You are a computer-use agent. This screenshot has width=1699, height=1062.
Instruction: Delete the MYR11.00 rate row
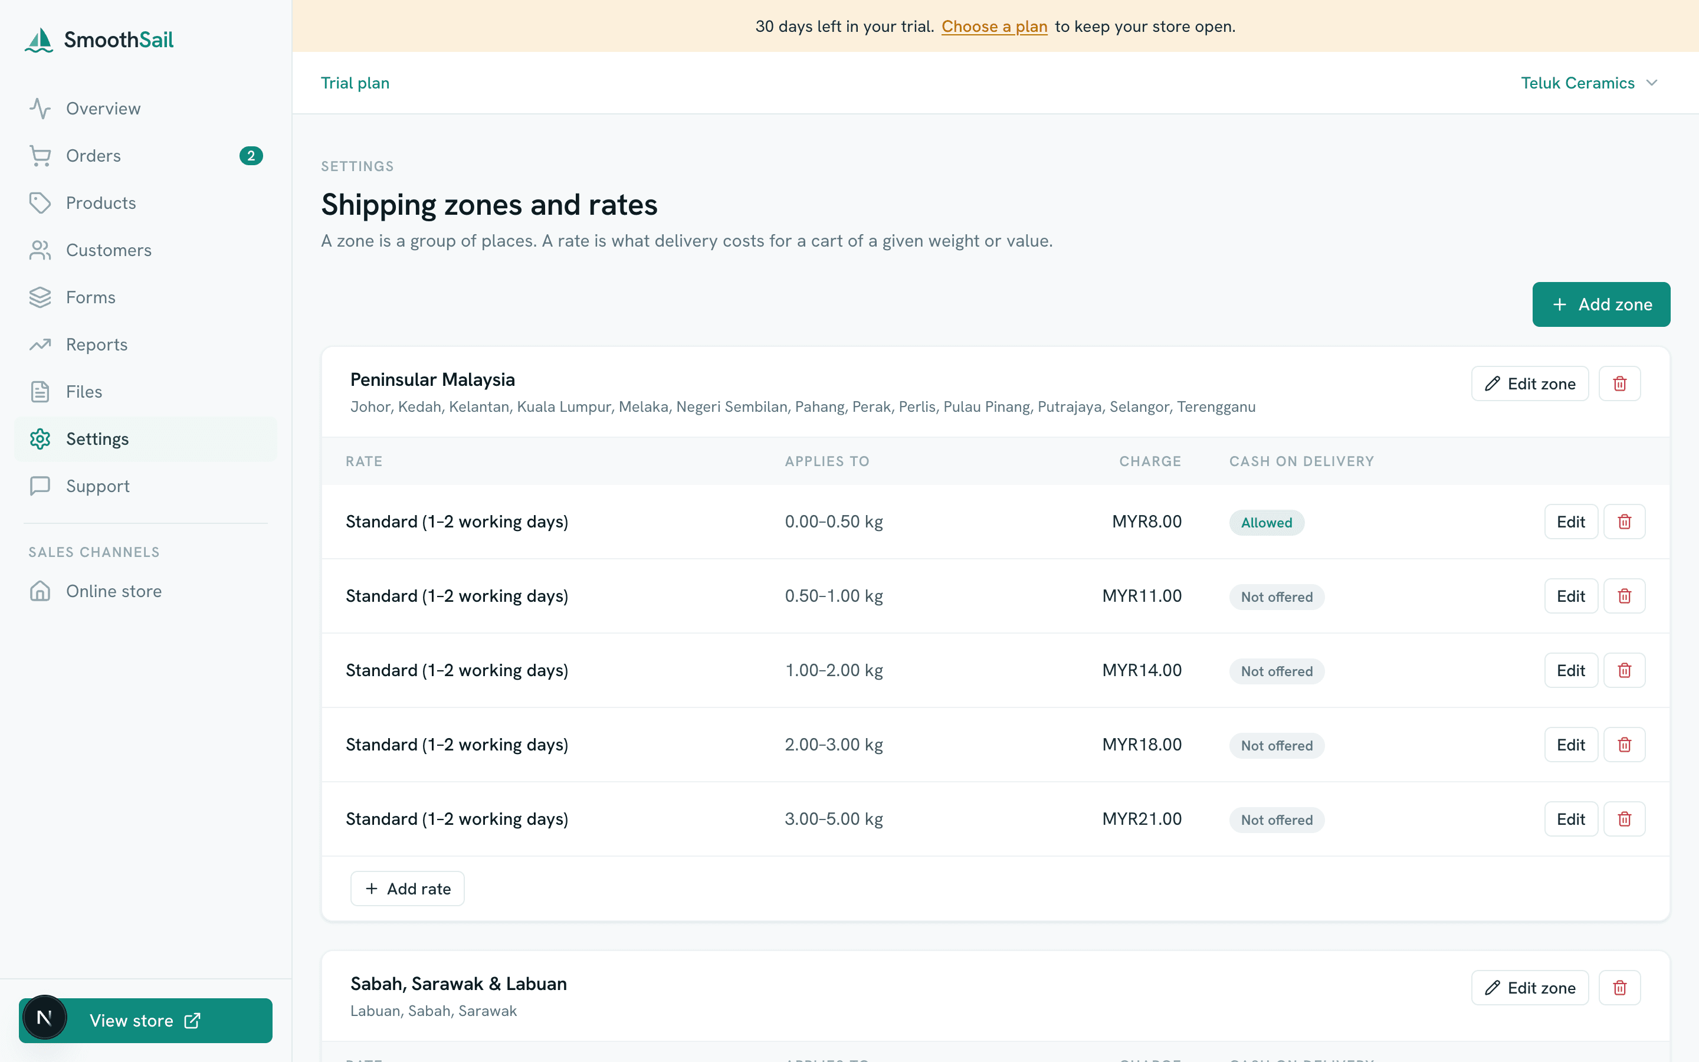(x=1624, y=596)
